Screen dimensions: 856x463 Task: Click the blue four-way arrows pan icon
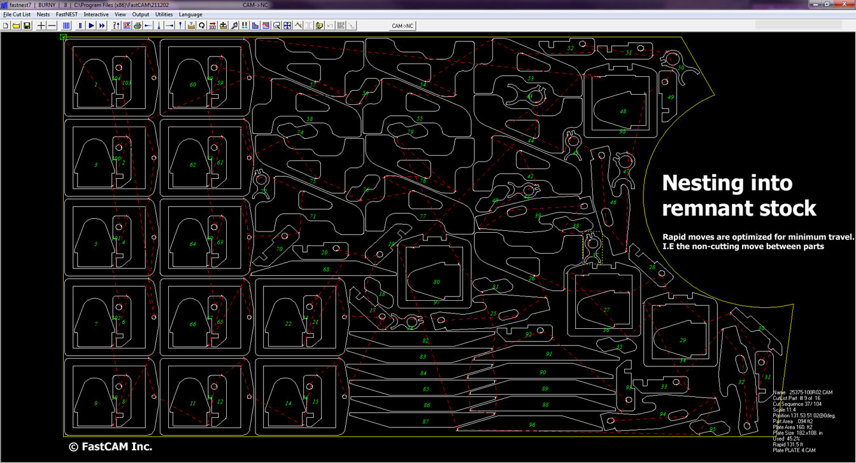287,25
